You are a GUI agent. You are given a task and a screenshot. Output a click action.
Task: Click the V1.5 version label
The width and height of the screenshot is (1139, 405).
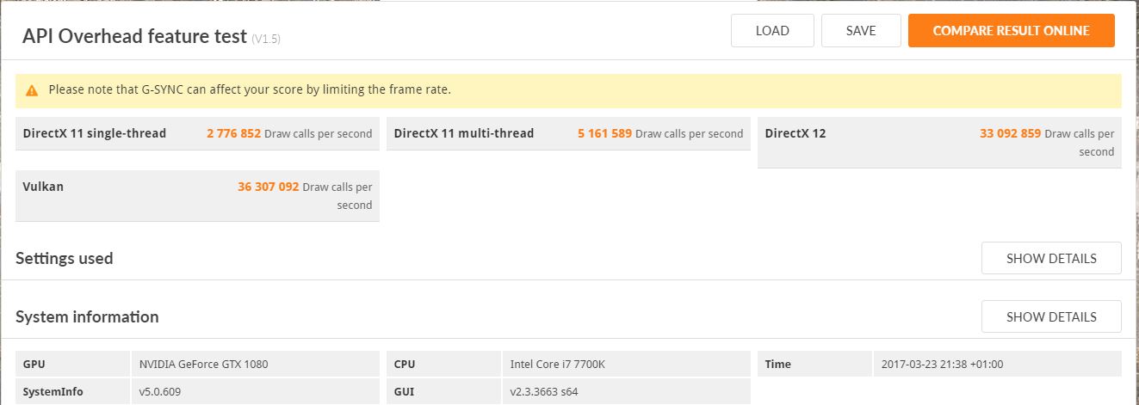click(x=266, y=39)
